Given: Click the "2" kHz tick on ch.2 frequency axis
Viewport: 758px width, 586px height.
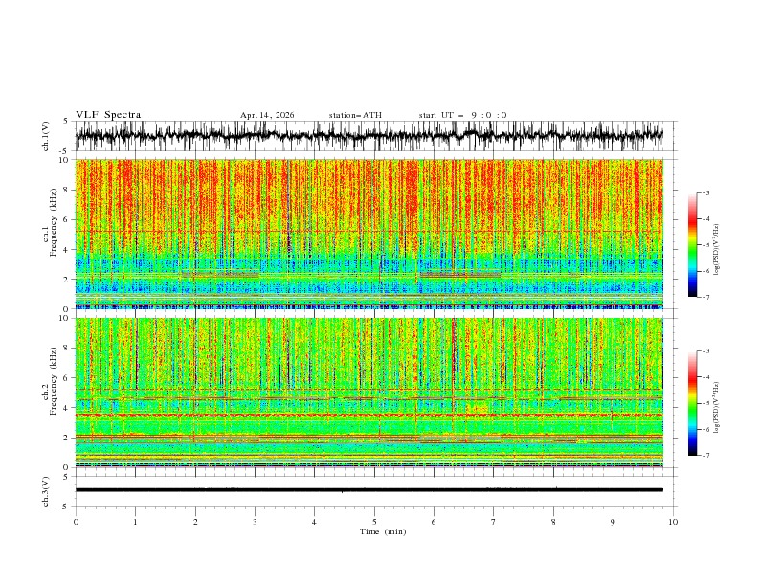Looking at the screenshot, I should pos(67,438).
